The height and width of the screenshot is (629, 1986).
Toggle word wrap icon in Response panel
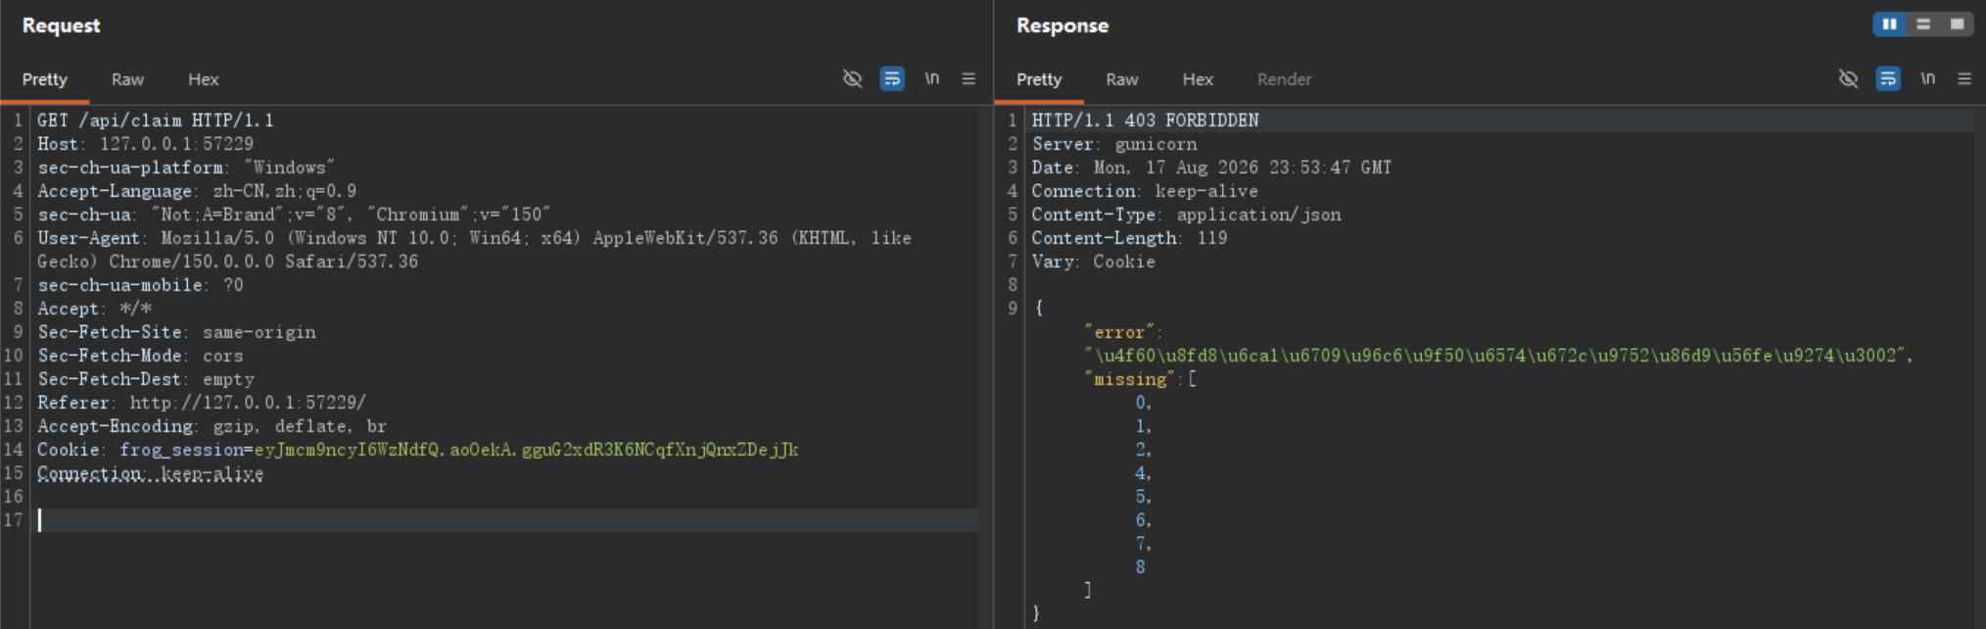(x=1888, y=78)
